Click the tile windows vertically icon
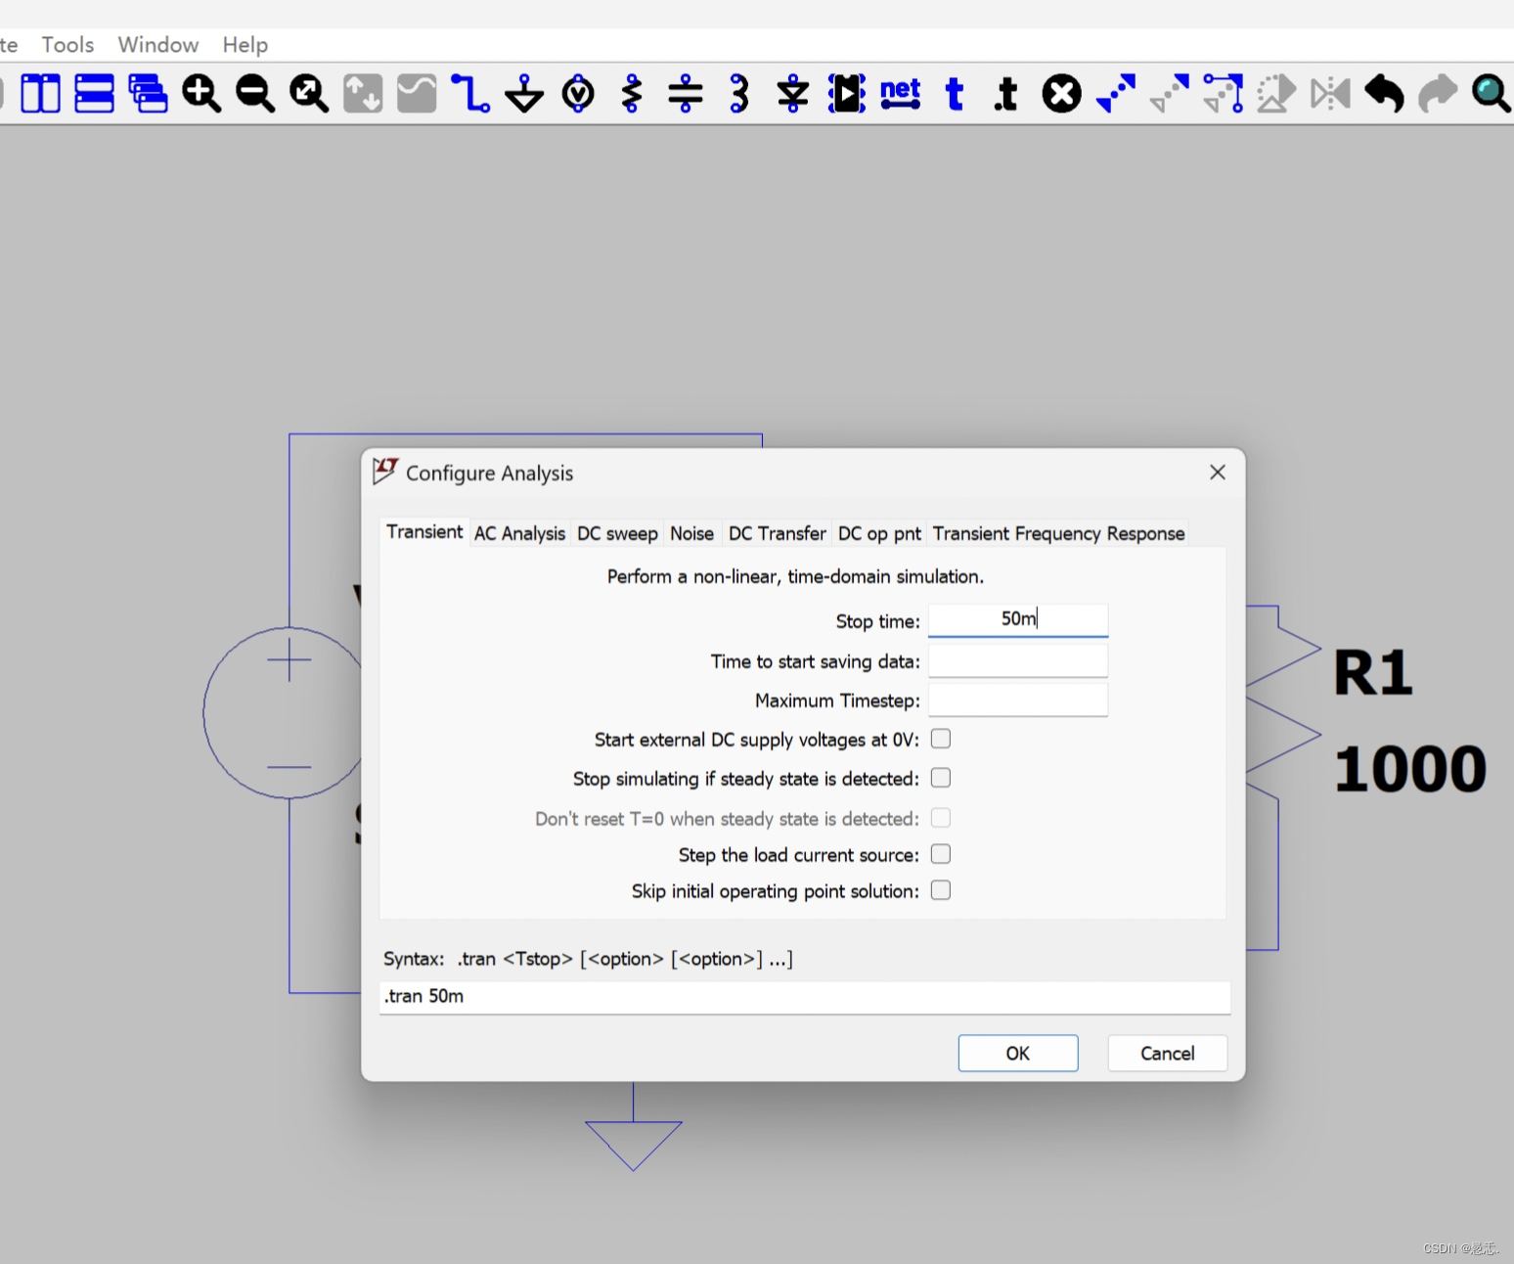This screenshot has width=1514, height=1264. 40,94
